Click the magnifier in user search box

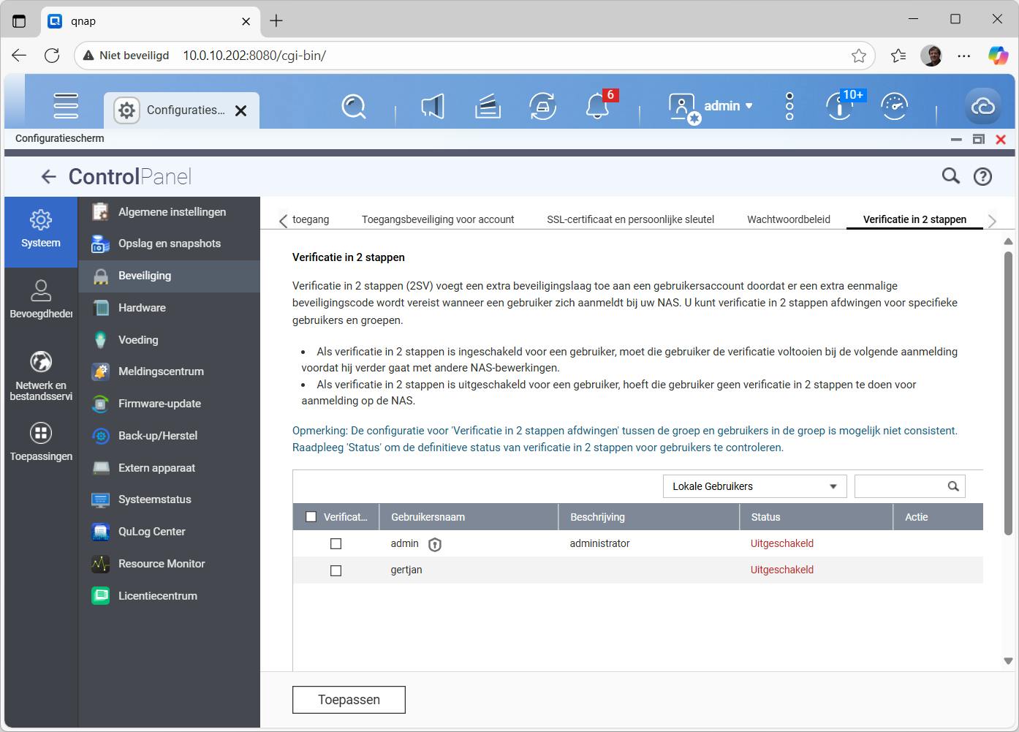(953, 486)
